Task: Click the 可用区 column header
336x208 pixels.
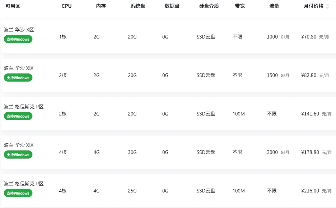Action: (x=13, y=6)
